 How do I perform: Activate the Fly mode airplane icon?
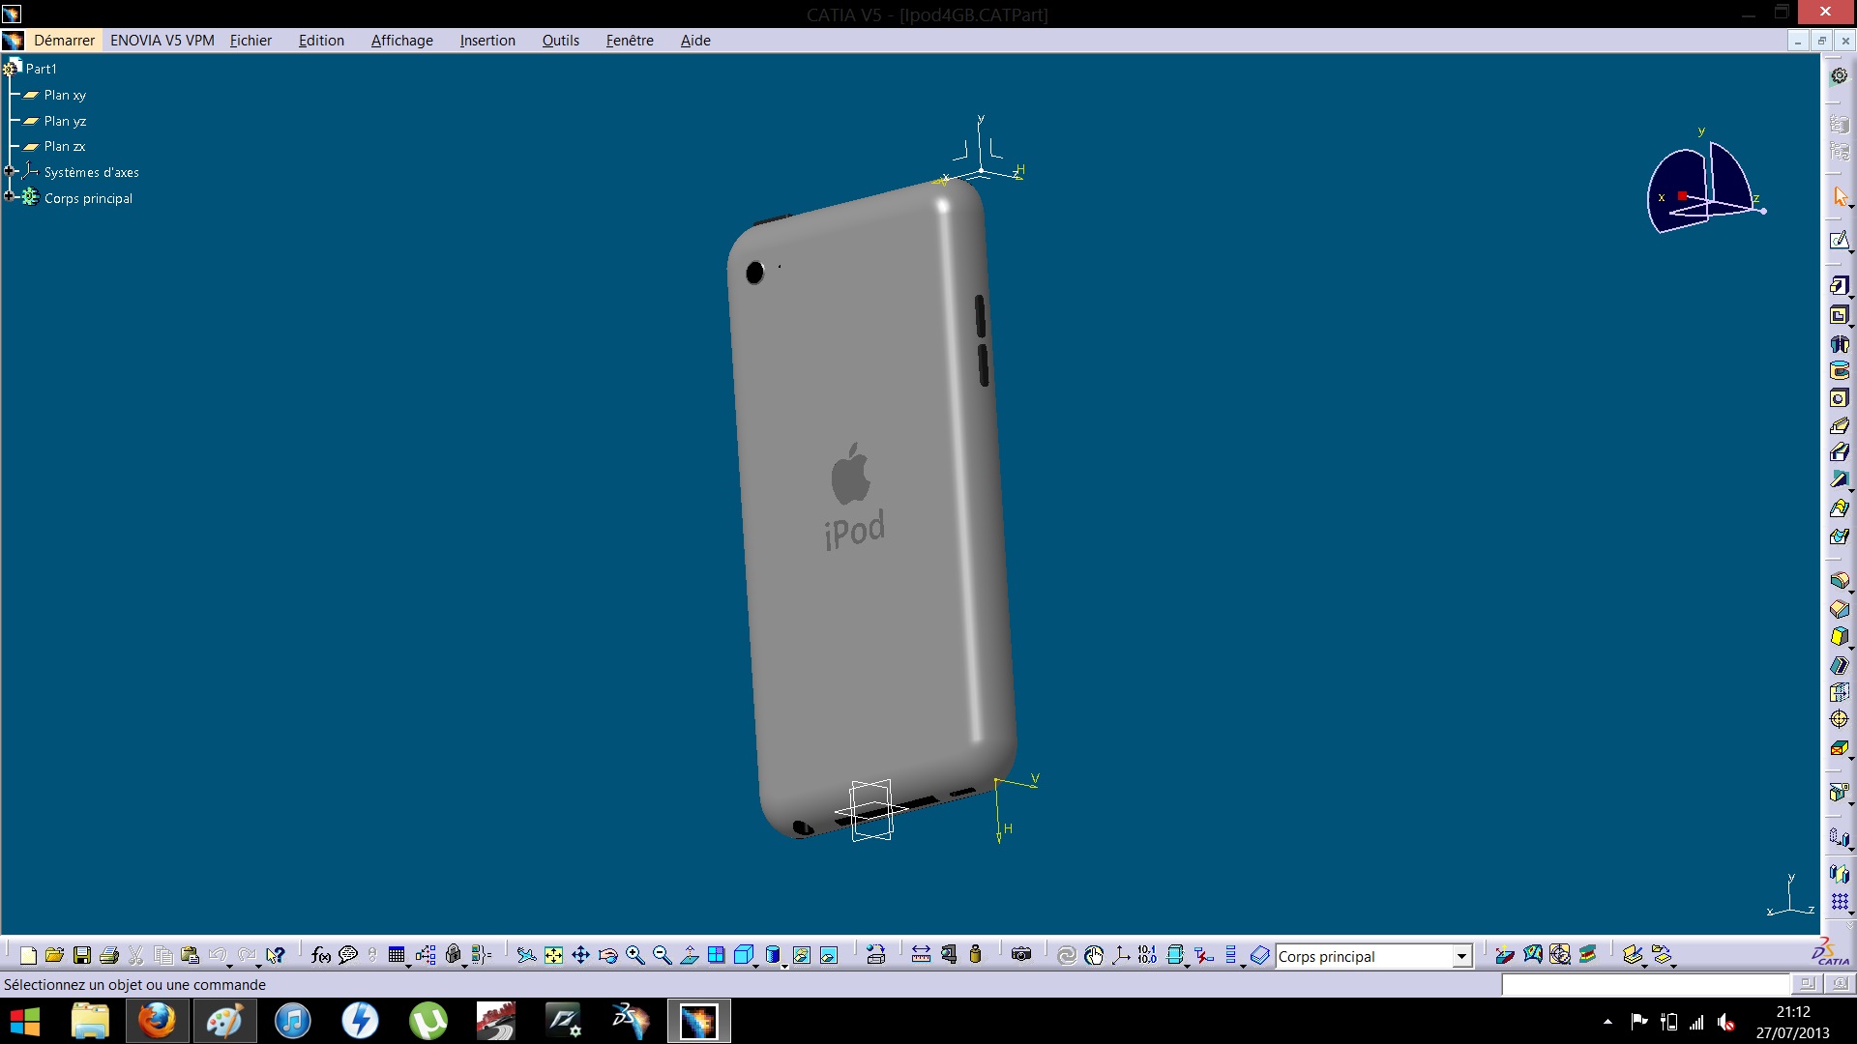(x=526, y=956)
